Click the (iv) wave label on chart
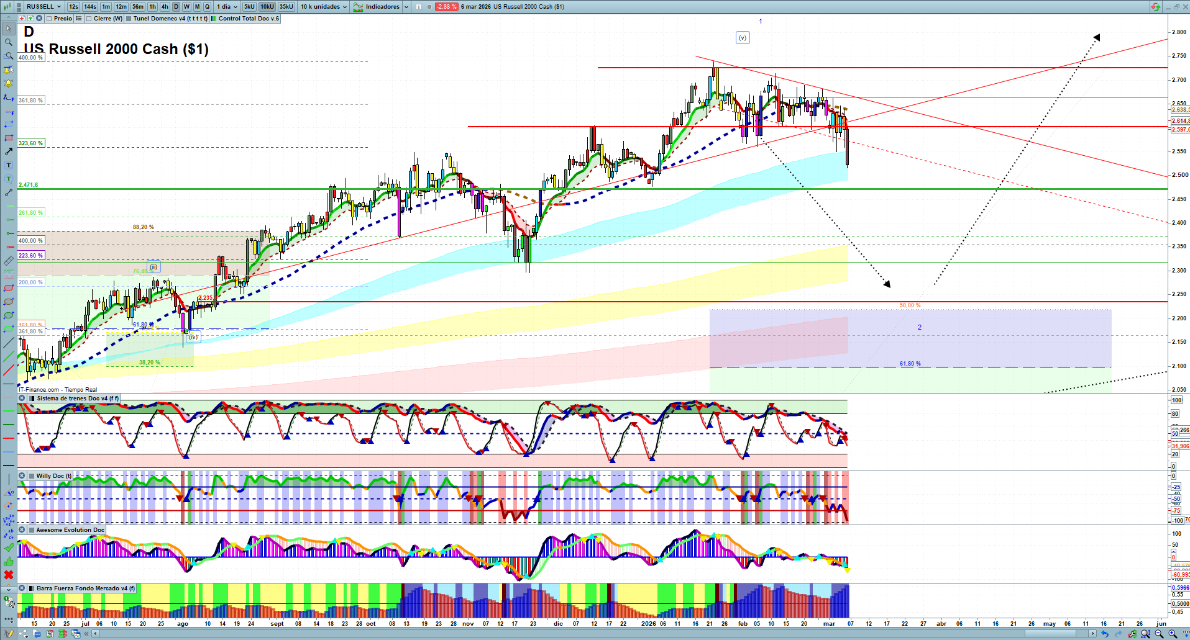1190x640 pixels. [193, 337]
